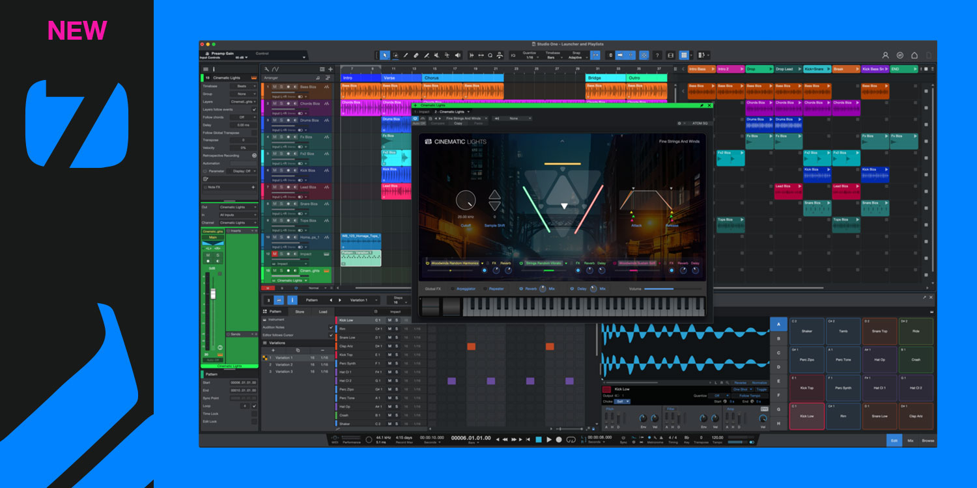977x488 pixels.
Task: Click the Follow Tempo button
Action: 750,396
